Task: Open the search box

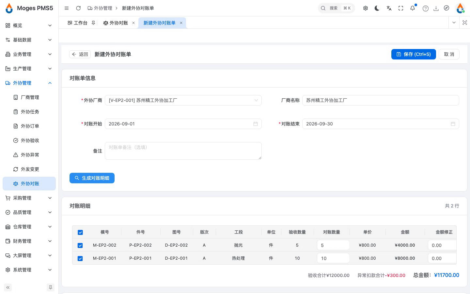Action: click(336, 8)
